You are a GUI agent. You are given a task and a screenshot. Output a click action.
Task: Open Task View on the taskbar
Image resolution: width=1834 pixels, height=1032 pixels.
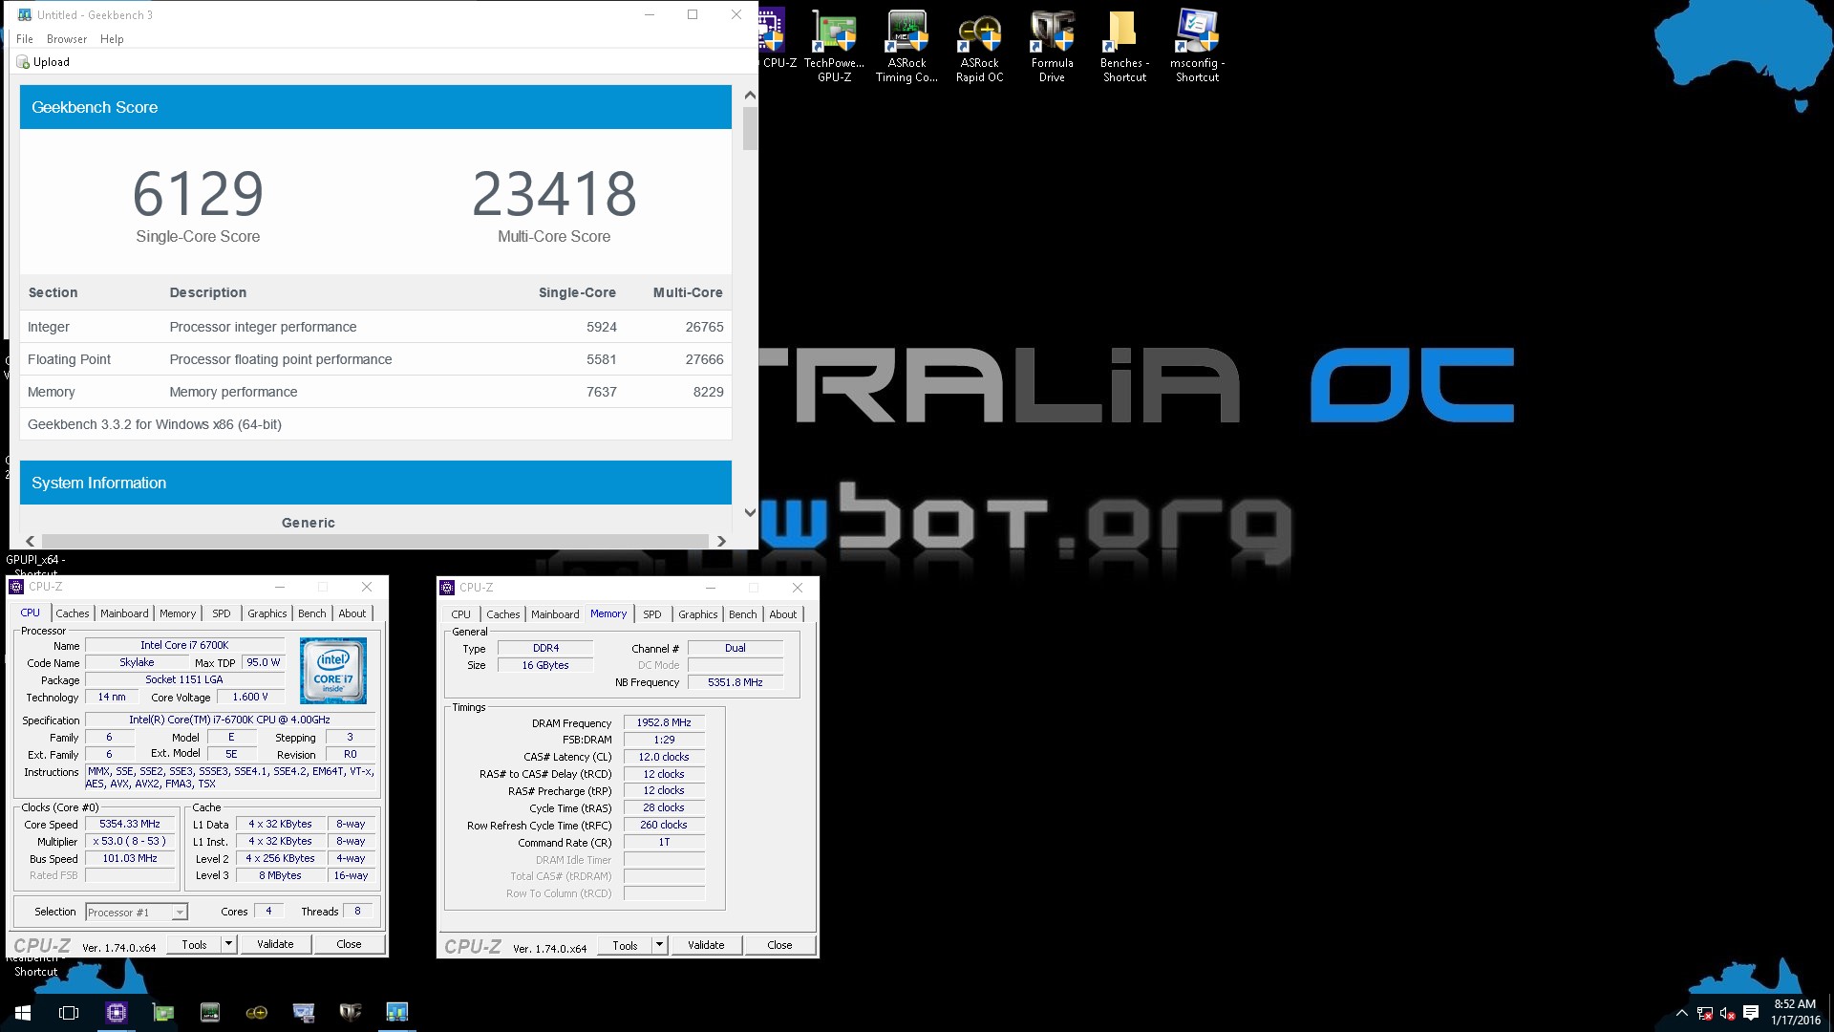tap(69, 1012)
